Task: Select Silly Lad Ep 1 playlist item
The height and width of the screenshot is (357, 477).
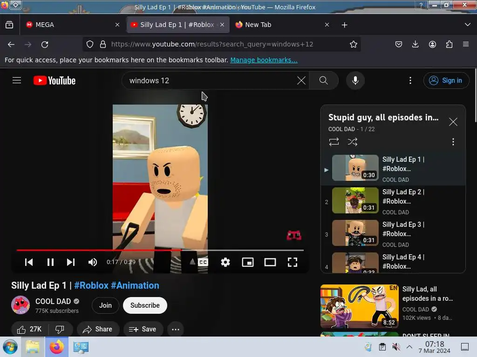Action: click(393, 169)
